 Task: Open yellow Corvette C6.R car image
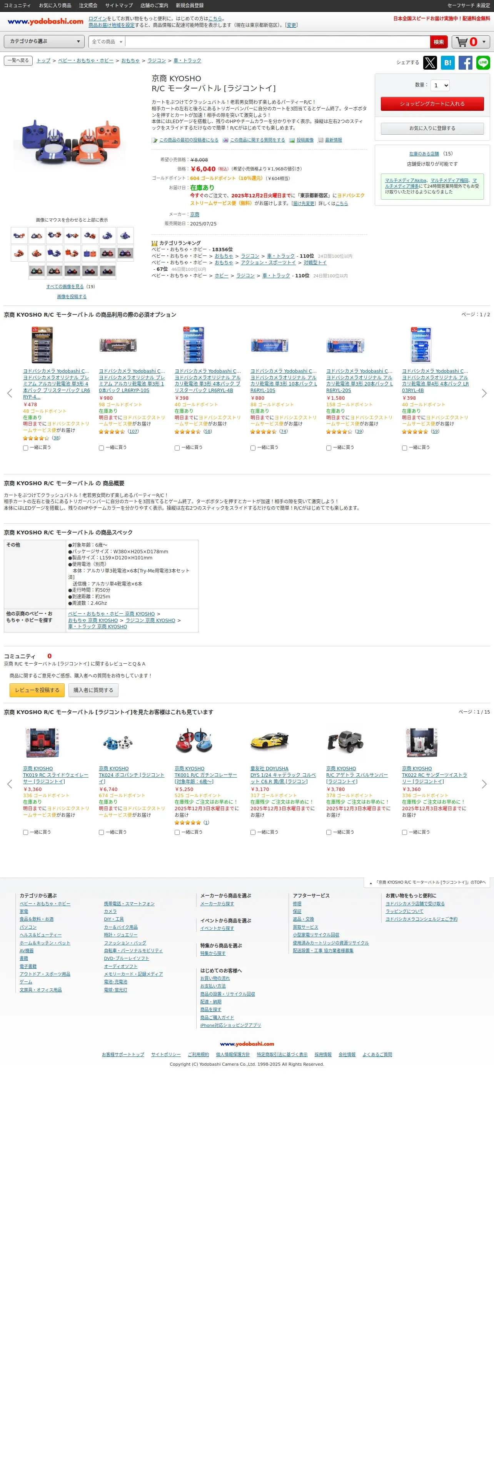[x=269, y=741]
